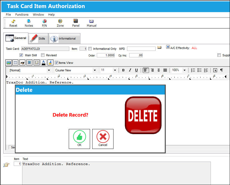
Task: Expand the [Normal] style dropdown
Action: point(49,70)
